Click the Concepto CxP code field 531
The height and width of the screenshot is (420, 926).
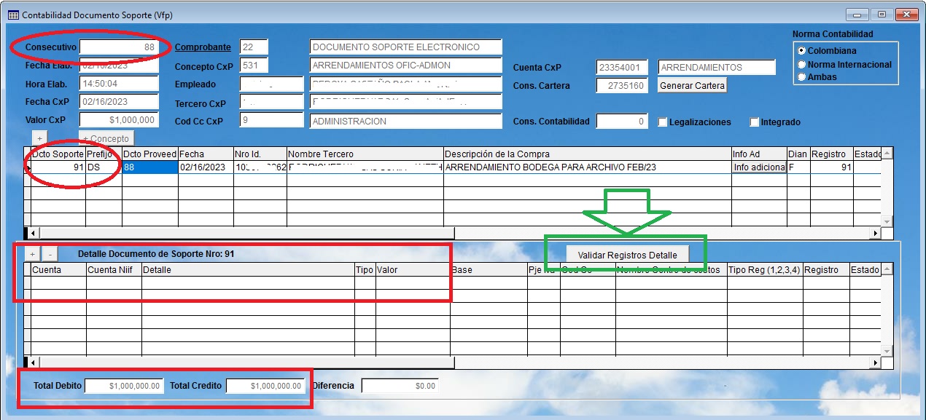(254, 66)
